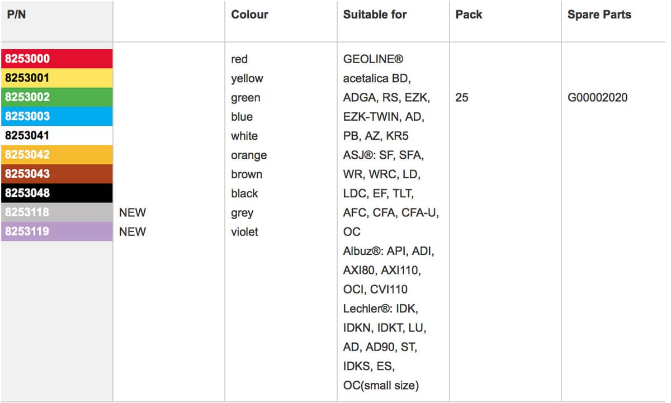Click the Suitable for column header
This screenshot has height=403, width=671.
375,15
